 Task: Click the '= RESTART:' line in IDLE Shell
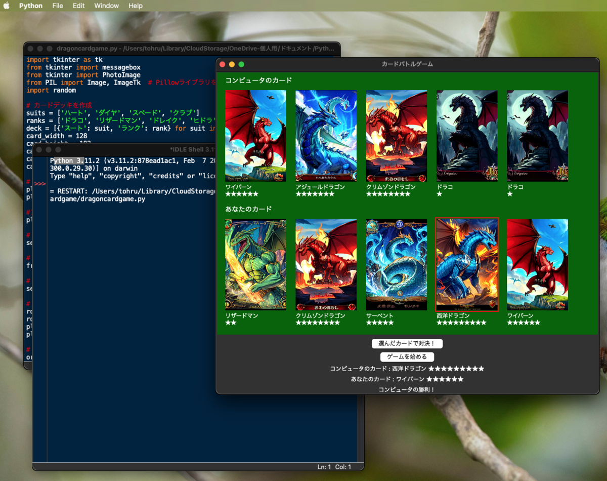coord(133,191)
